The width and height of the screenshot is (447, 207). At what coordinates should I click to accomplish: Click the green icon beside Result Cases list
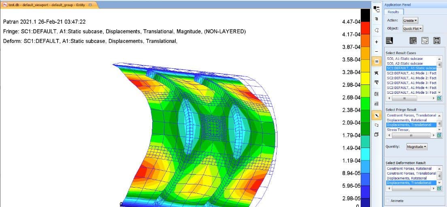coord(439,98)
